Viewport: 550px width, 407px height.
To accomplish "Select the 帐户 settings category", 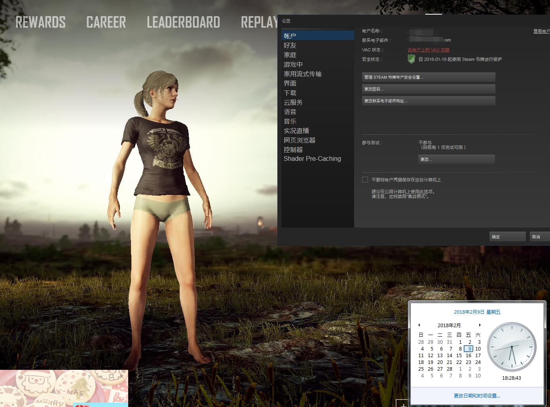I will (318, 36).
